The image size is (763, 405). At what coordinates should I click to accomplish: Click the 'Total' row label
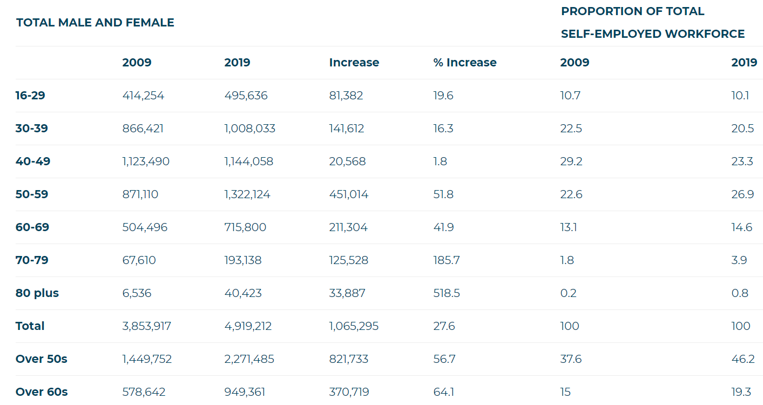point(30,326)
